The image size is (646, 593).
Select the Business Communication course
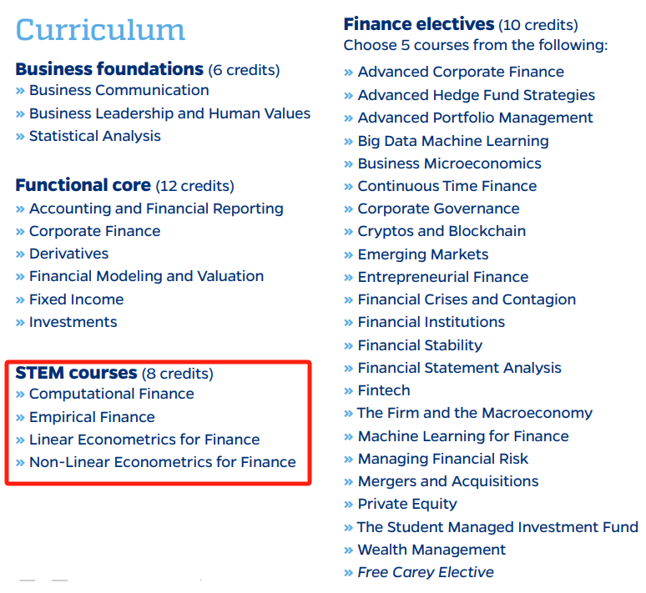click(x=119, y=90)
